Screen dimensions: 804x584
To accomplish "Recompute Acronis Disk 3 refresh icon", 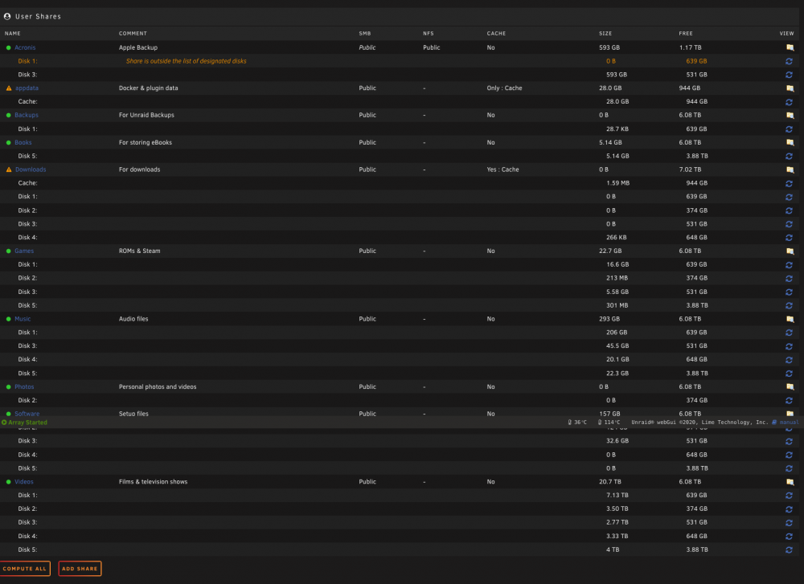I will click(x=790, y=75).
